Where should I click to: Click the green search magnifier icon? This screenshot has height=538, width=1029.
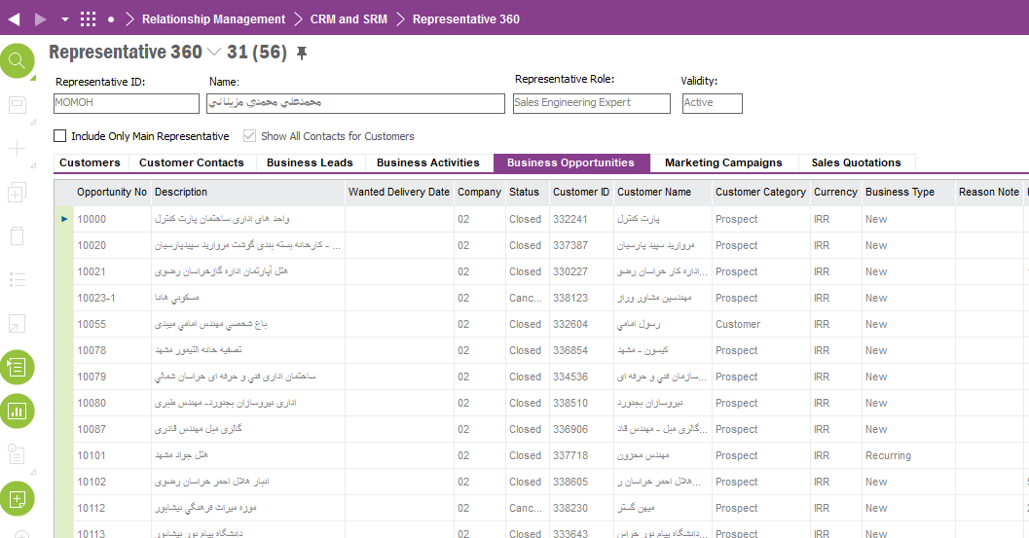click(x=18, y=61)
